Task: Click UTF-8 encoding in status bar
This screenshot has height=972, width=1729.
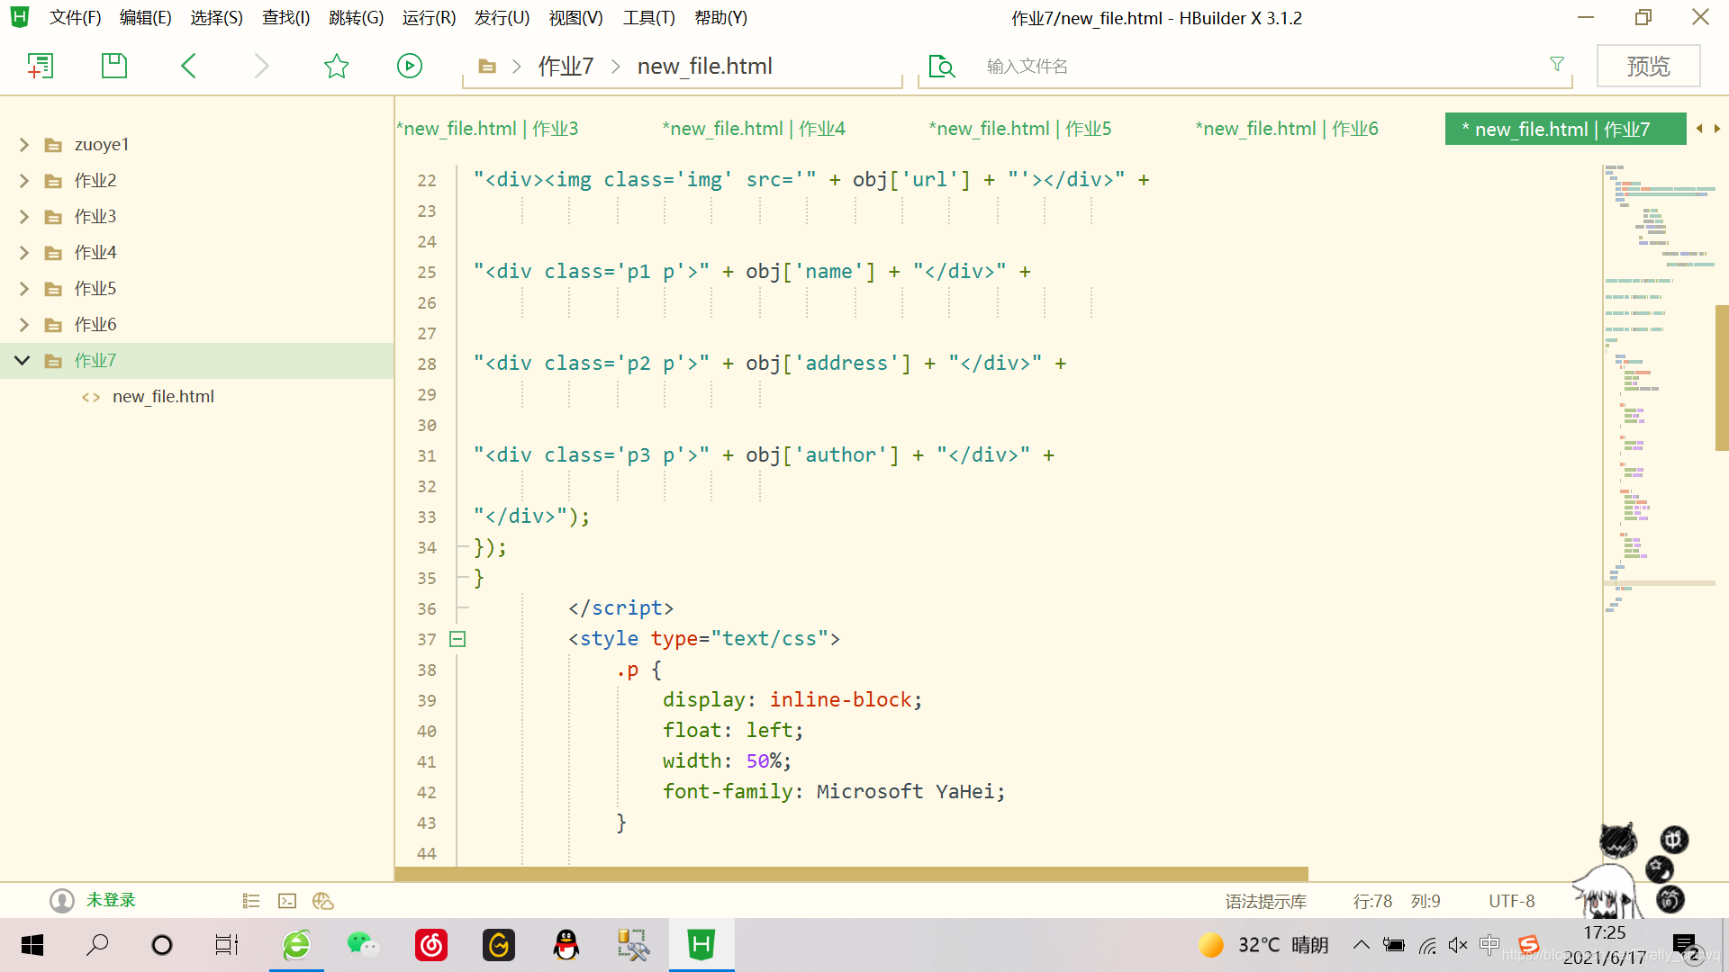Action: point(1511,901)
